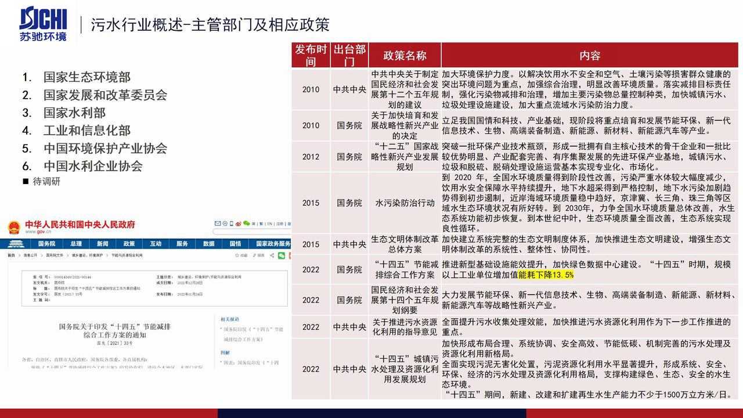Click year 2015 in the 水污染防治行动 row
This screenshot has height=418, width=743.
311,203
